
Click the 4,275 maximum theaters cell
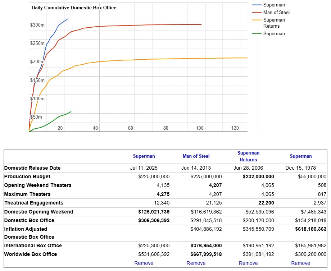pos(163,194)
